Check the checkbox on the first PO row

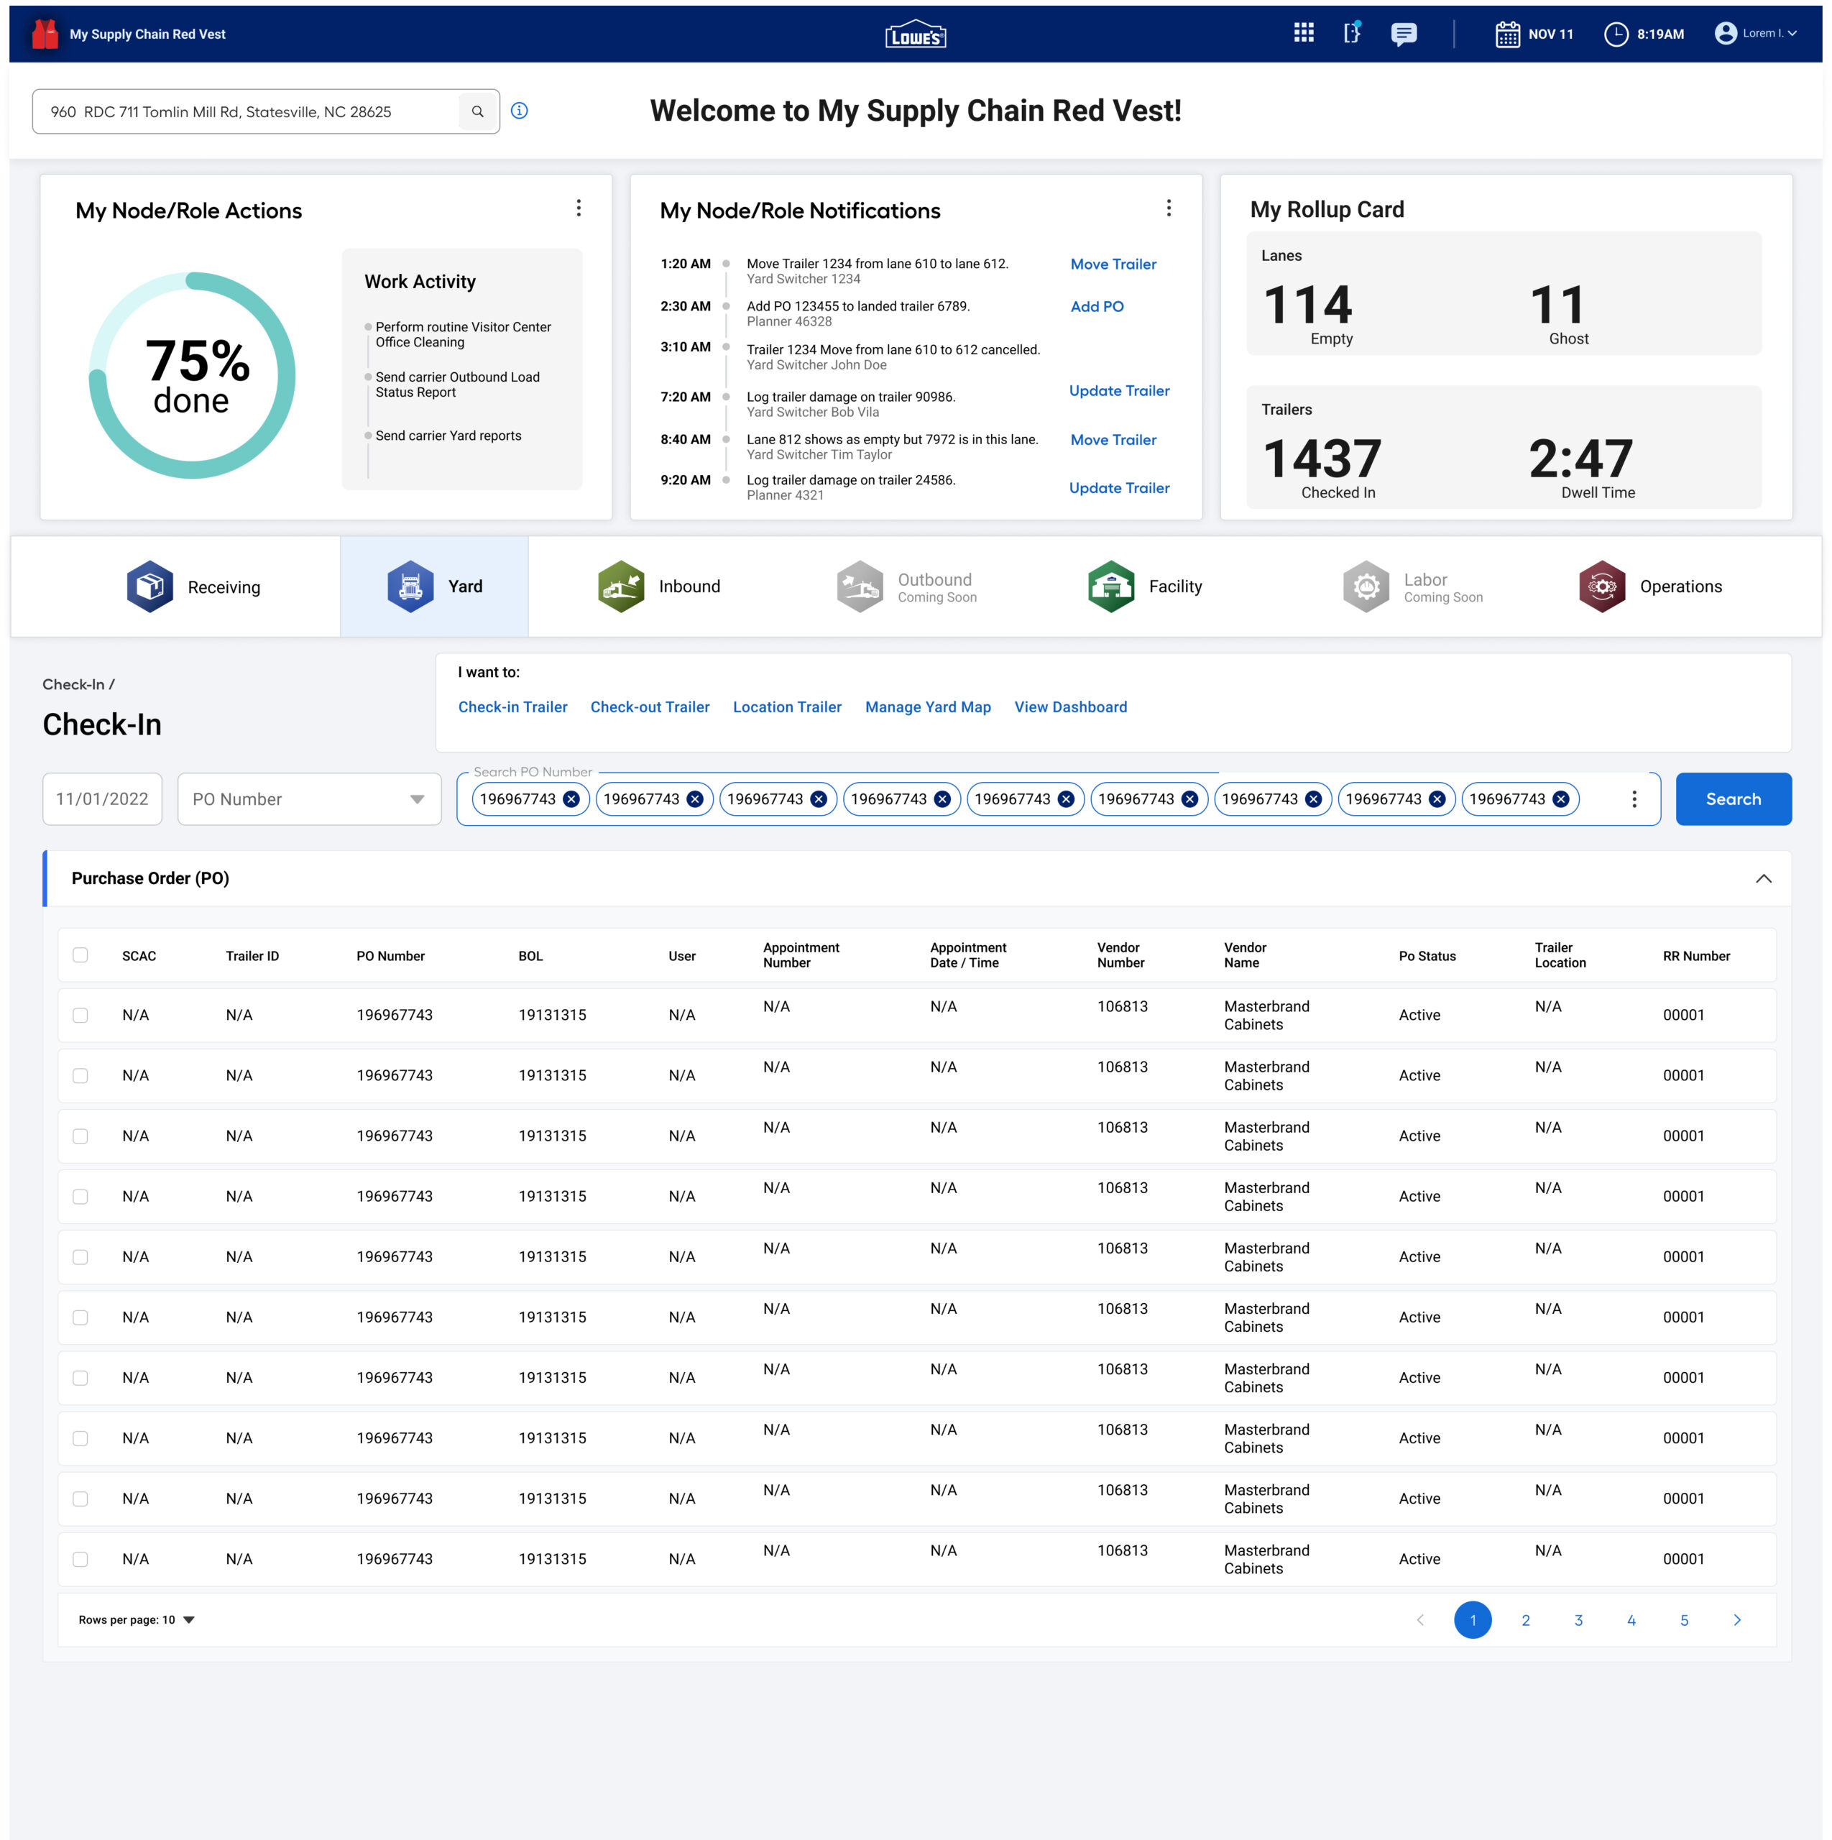pyautogui.click(x=81, y=1014)
